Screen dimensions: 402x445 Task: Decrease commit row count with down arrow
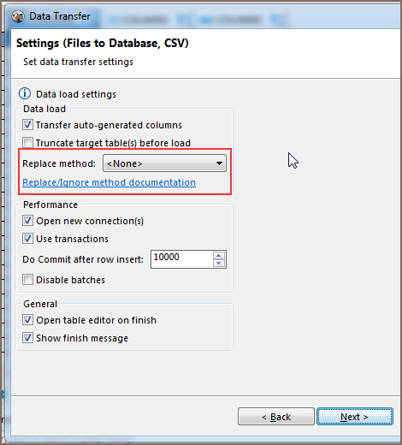(x=219, y=264)
